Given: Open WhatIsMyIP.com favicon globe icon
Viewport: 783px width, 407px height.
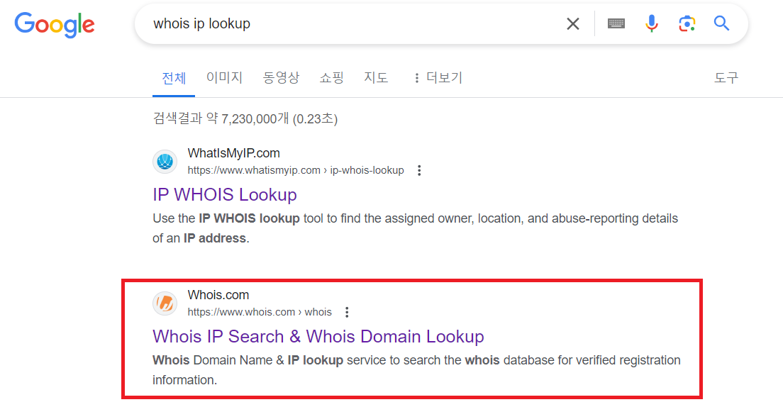Looking at the screenshot, I should point(165,162).
